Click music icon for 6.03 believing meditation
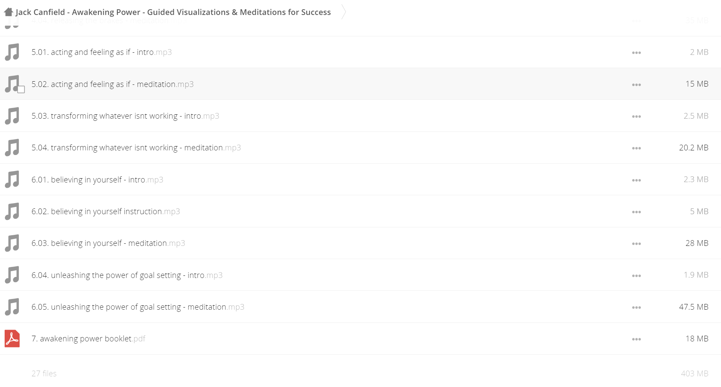Viewport: 721px width, 387px height. [12, 243]
